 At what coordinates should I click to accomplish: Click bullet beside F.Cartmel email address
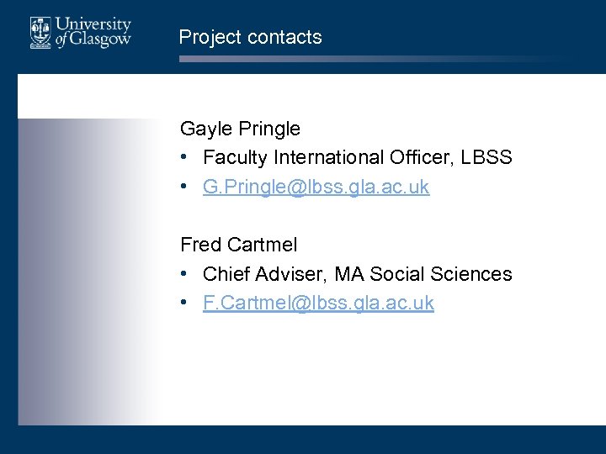point(184,304)
